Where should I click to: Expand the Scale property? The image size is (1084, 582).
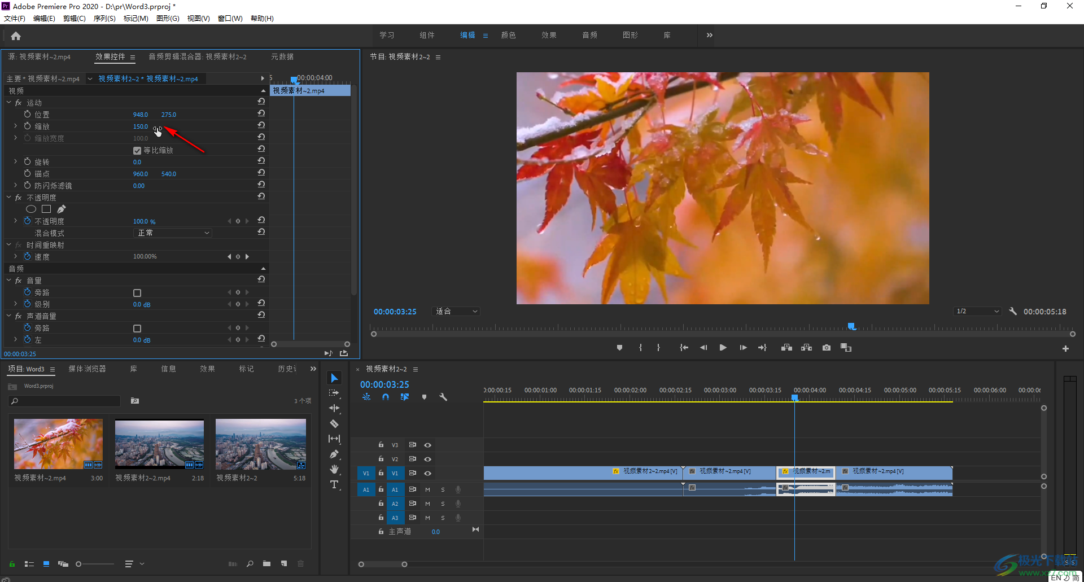pos(15,126)
